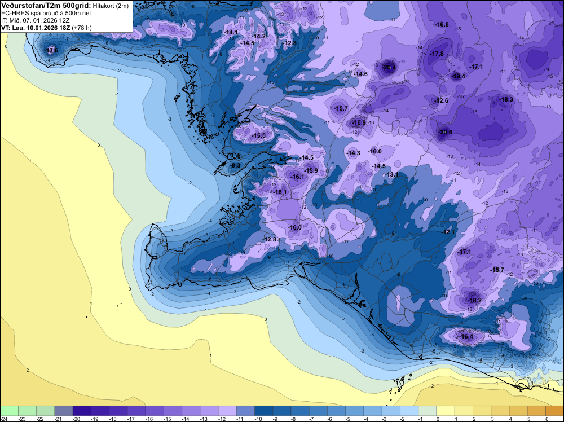Click the "6" number in the legend

(547, 419)
